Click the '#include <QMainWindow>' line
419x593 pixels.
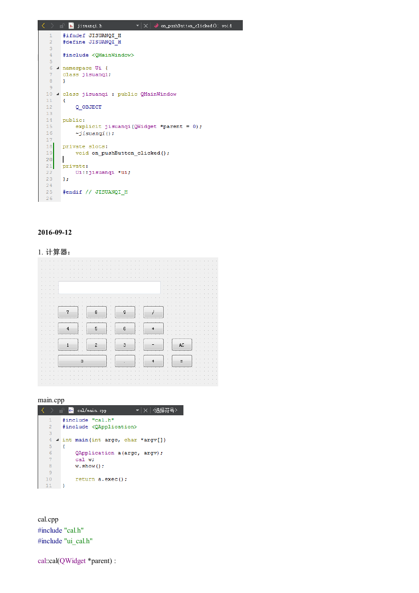[98, 55]
